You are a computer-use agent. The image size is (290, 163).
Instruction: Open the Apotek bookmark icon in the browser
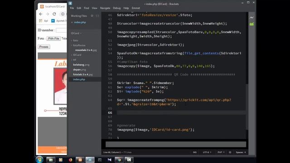[x=53, y=21]
